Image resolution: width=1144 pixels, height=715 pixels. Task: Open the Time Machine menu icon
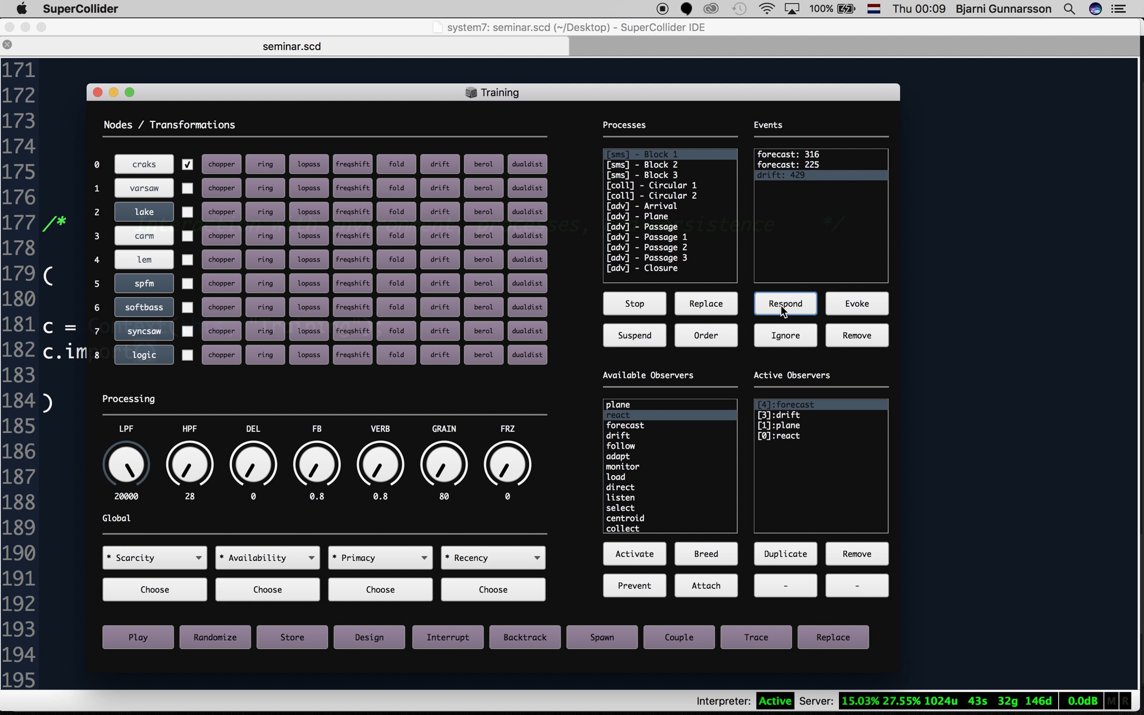point(739,9)
